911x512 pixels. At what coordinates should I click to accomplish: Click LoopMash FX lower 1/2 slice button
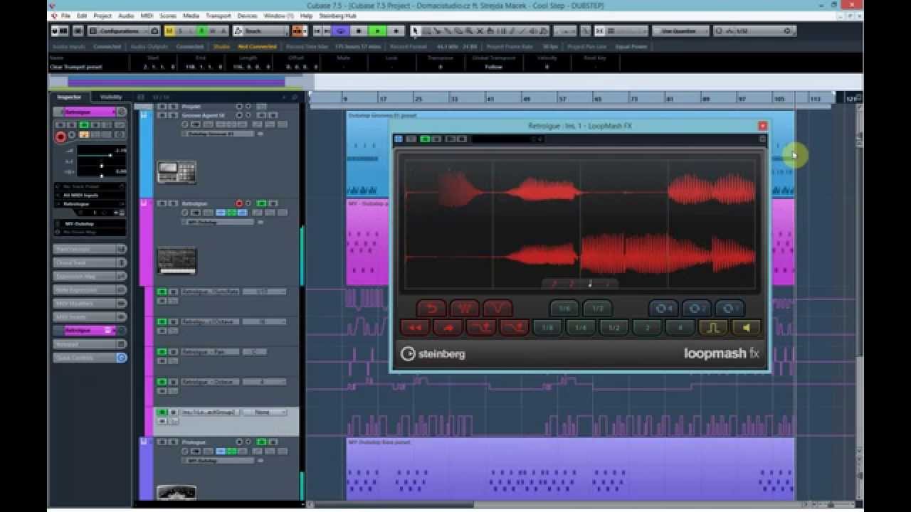614,328
